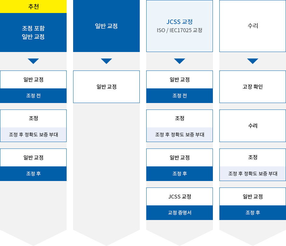Click the down arrow under blue 일반 교정 header

106,61
